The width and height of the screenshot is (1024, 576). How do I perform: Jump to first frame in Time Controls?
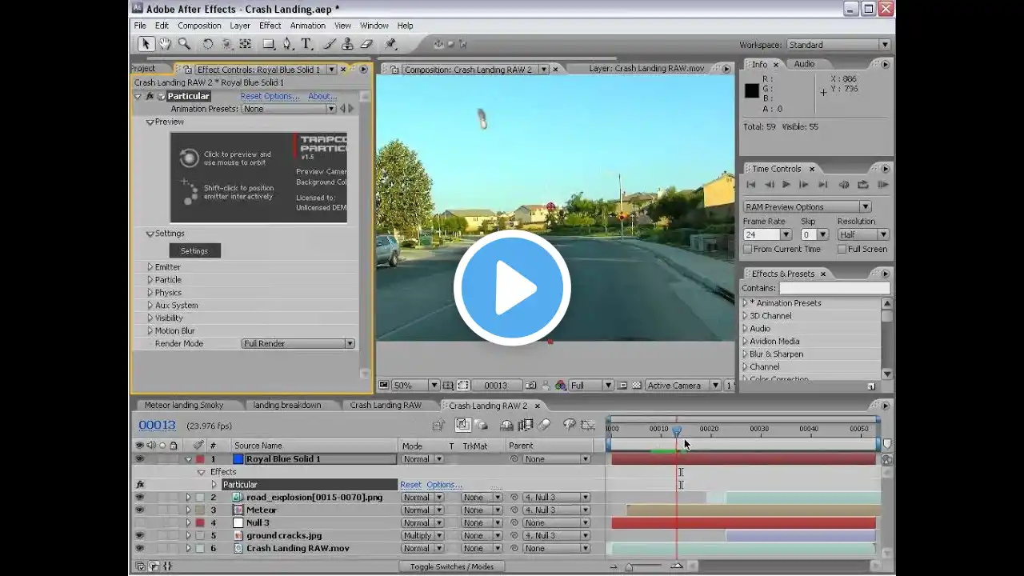pyautogui.click(x=751, y=185)
